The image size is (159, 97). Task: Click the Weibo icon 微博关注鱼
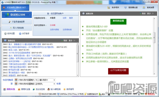[19, 89]
